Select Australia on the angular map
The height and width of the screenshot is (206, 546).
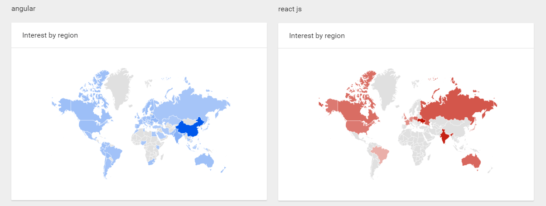tap(204, 160)
